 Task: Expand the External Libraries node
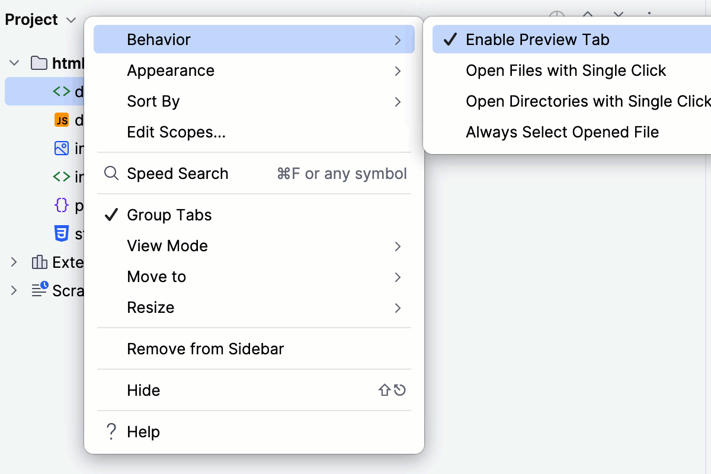(x=15, y=262)
